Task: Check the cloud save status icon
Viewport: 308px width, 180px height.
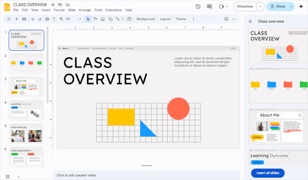Action: point(67,5)
